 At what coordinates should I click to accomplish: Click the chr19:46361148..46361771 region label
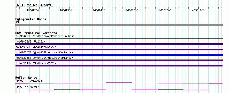[x=34, y=6]
